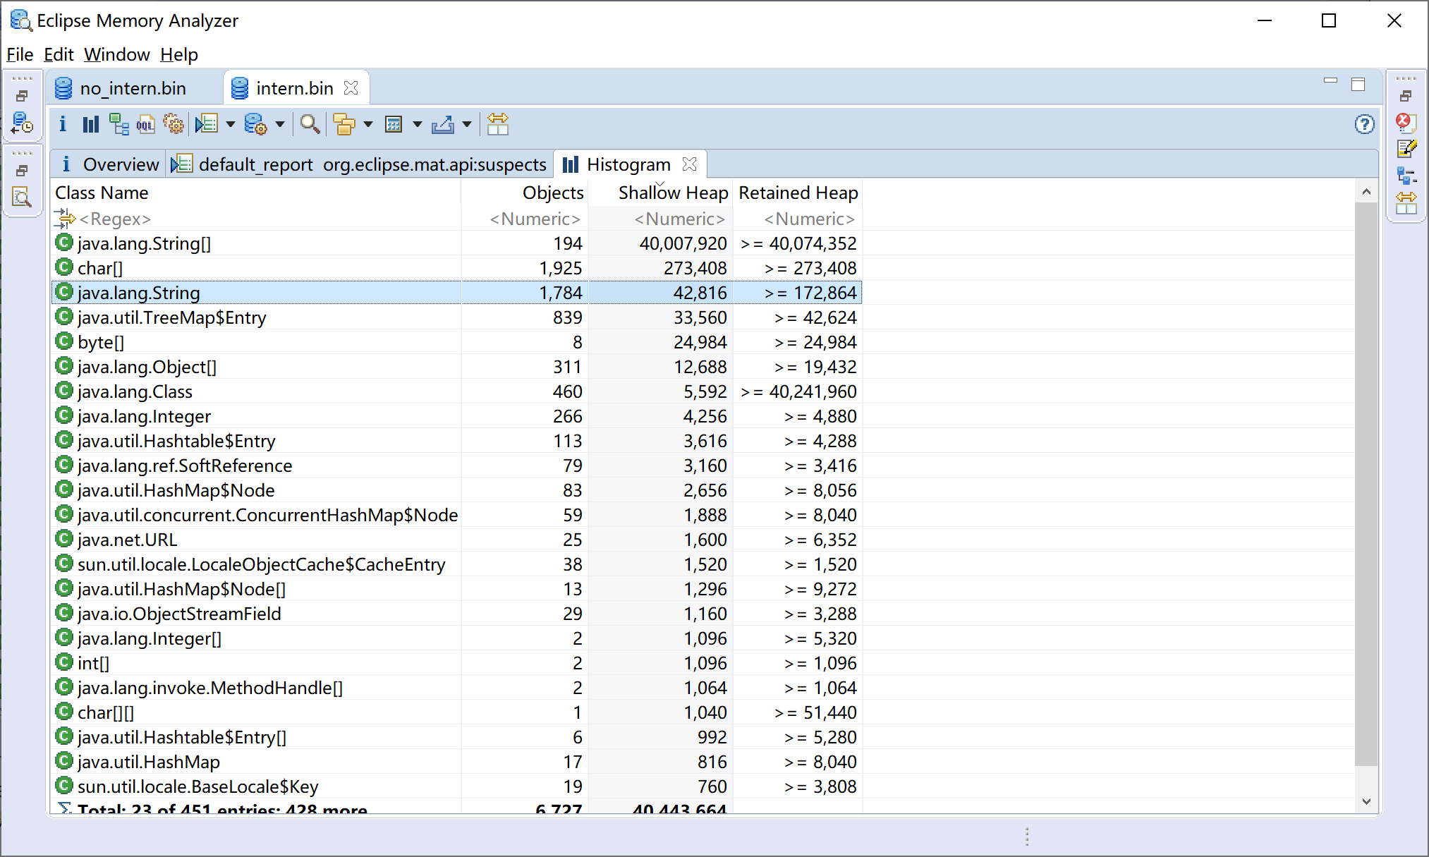Open the File menu
The width and height of the screenshot is (1429, 857).
click(x=20, y=54)
